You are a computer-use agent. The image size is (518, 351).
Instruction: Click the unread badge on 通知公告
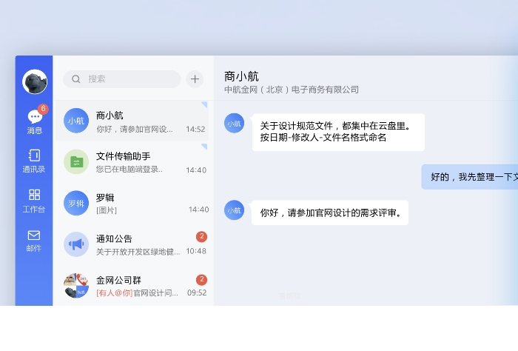pos(201,237)
